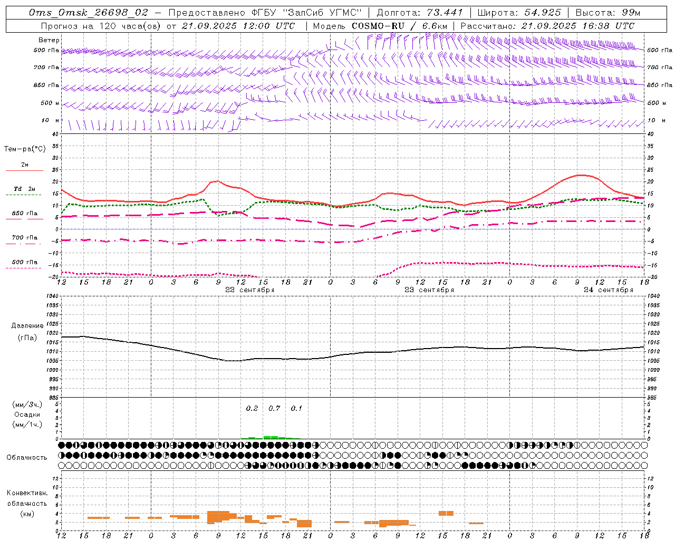This screenshot has width=675, height=540.
Task: Click the 2м temperature legend entry
Action: pyautogui.click(x=25, y=165)
